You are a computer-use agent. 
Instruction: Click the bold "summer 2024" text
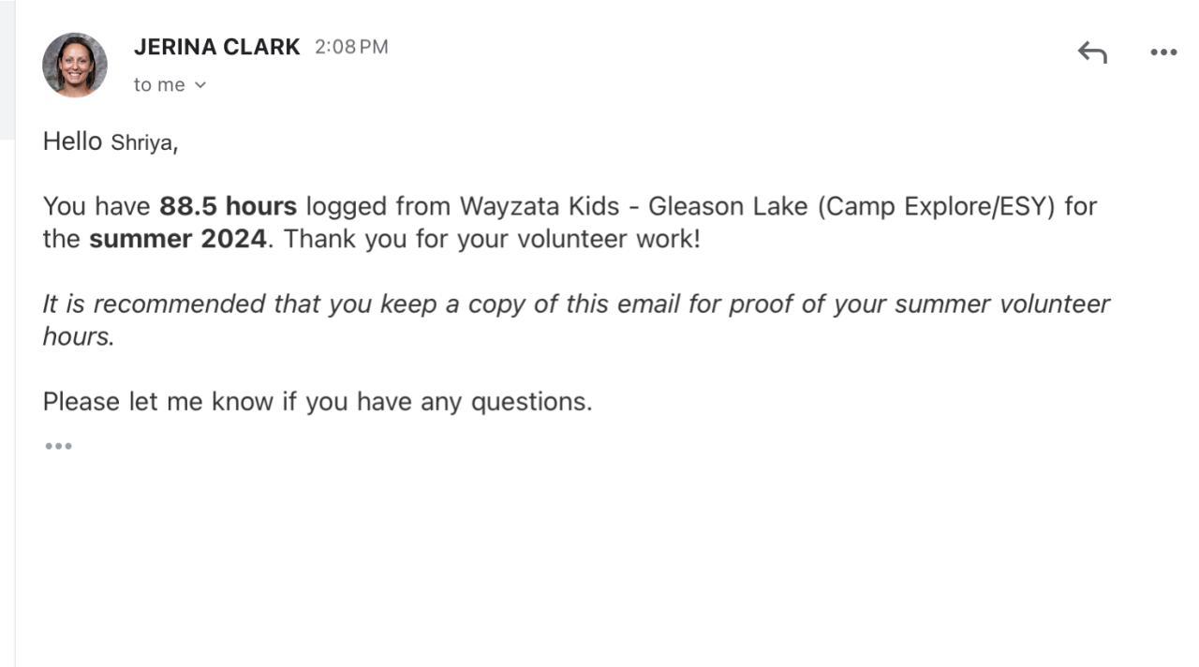178,239
